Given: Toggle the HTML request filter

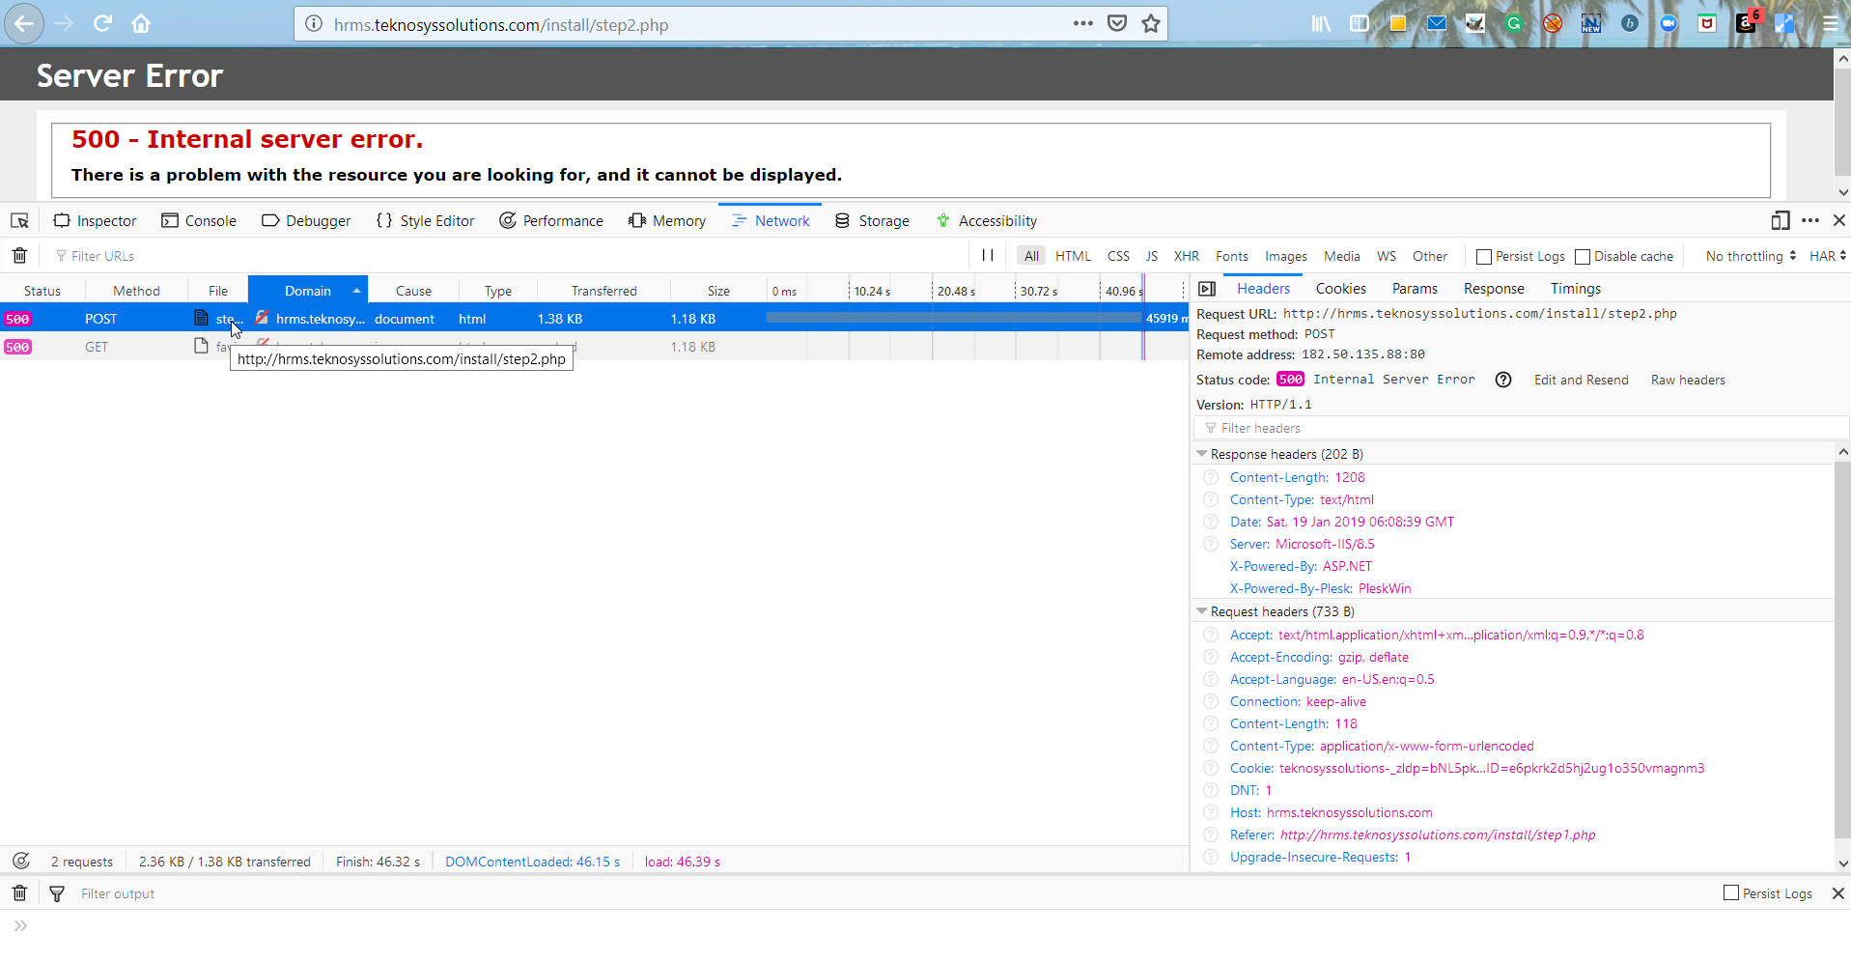Looking at the screenshot, I should point(1073,256).
